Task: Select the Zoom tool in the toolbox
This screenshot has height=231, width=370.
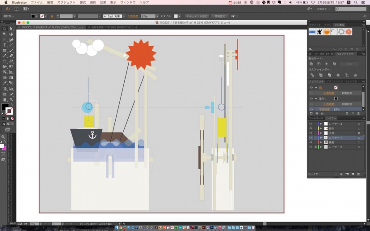Action: point(11,99)
